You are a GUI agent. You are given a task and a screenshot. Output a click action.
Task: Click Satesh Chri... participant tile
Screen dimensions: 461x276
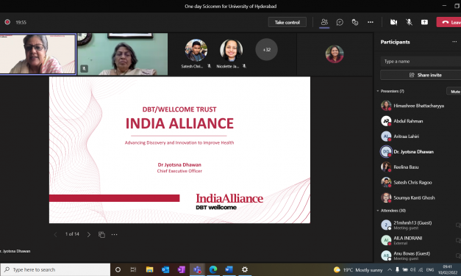pyautogui.click(x=196, y=54)
